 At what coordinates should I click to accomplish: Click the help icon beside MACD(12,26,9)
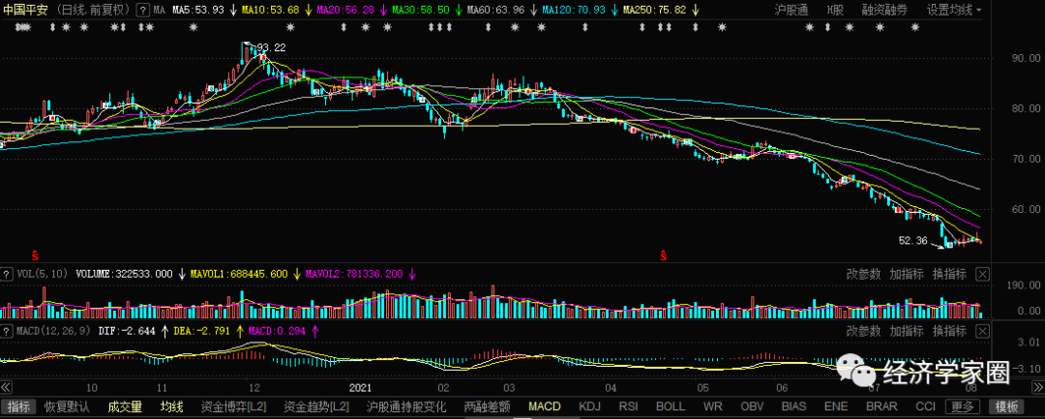pos(7,332)
